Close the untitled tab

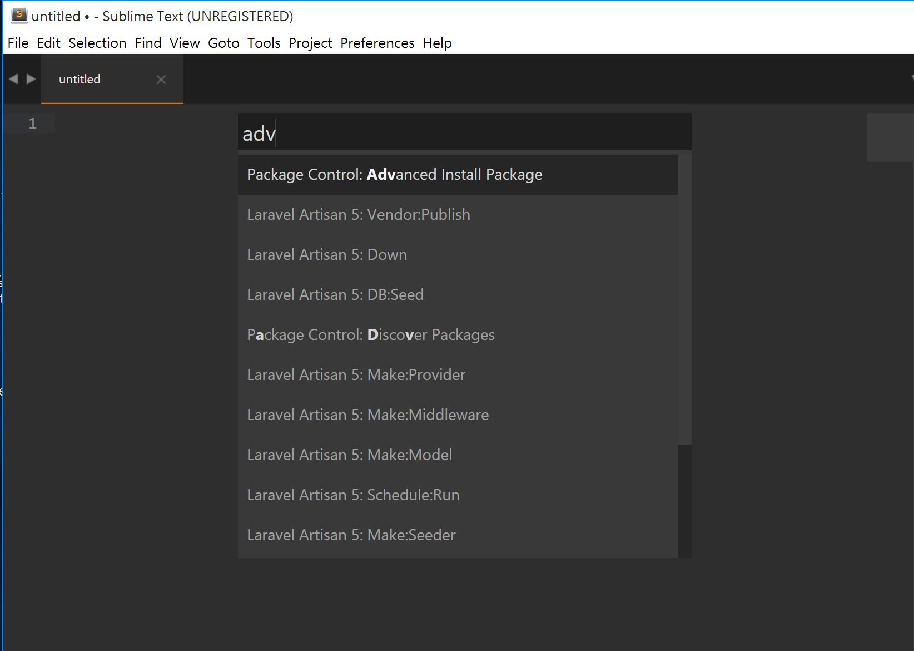pyautogui.click(x=161, y=80)
